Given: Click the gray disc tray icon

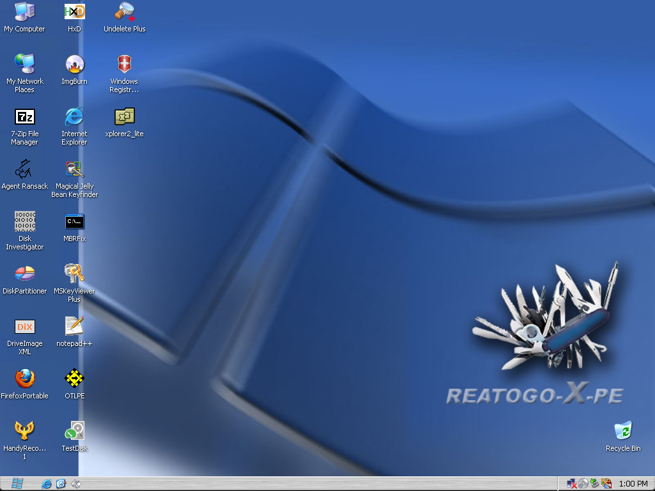Looking at the screenshot, I should pyautogui.click(x=583, y=484).
